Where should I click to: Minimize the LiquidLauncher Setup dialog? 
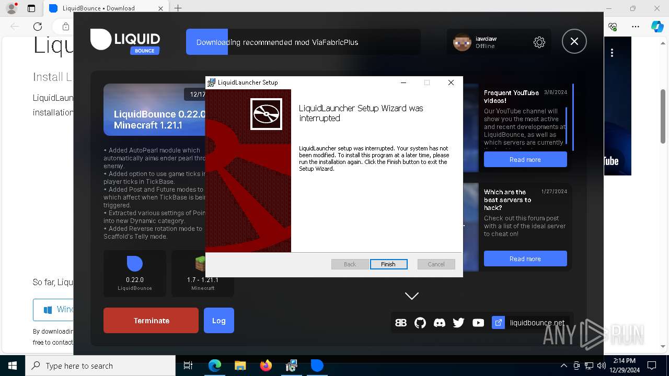(x=403, y=83)
